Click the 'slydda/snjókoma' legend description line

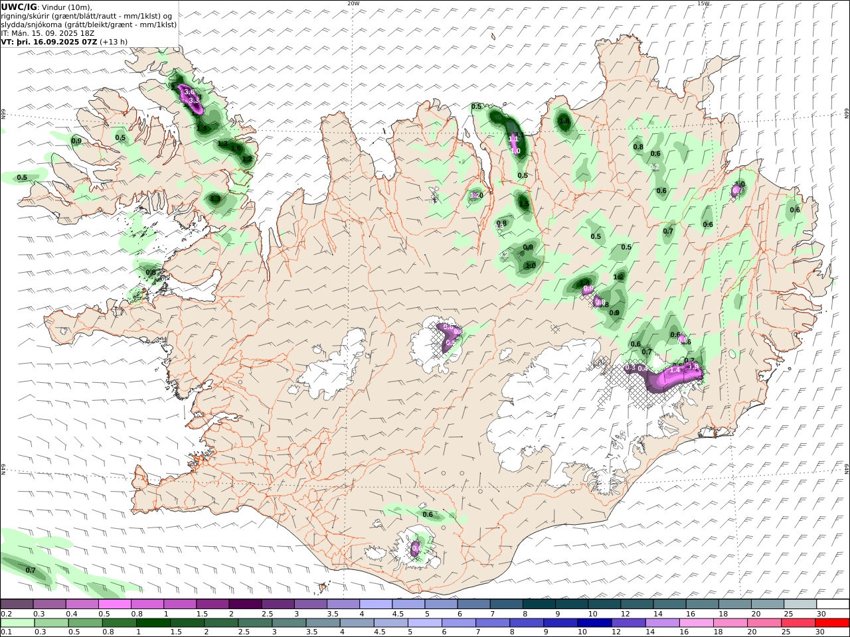click(x=89, y=25)
